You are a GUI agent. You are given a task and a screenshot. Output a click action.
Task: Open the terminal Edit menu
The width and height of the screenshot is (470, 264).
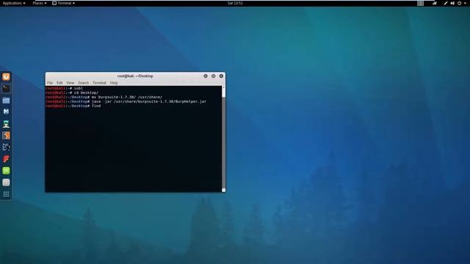tap(59, 83)
